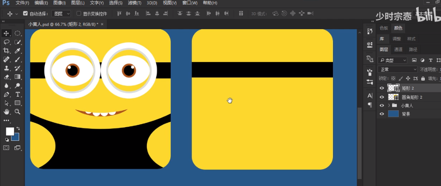Image resolution: width=441 pixels, height=186 pixels.
Task: Switch to the 样式 tab
Action: point(411,39)
